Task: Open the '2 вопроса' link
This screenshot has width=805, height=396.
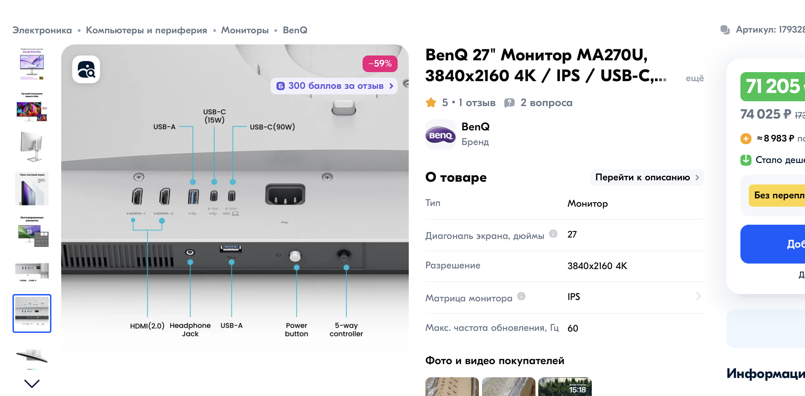Action: 546,103
